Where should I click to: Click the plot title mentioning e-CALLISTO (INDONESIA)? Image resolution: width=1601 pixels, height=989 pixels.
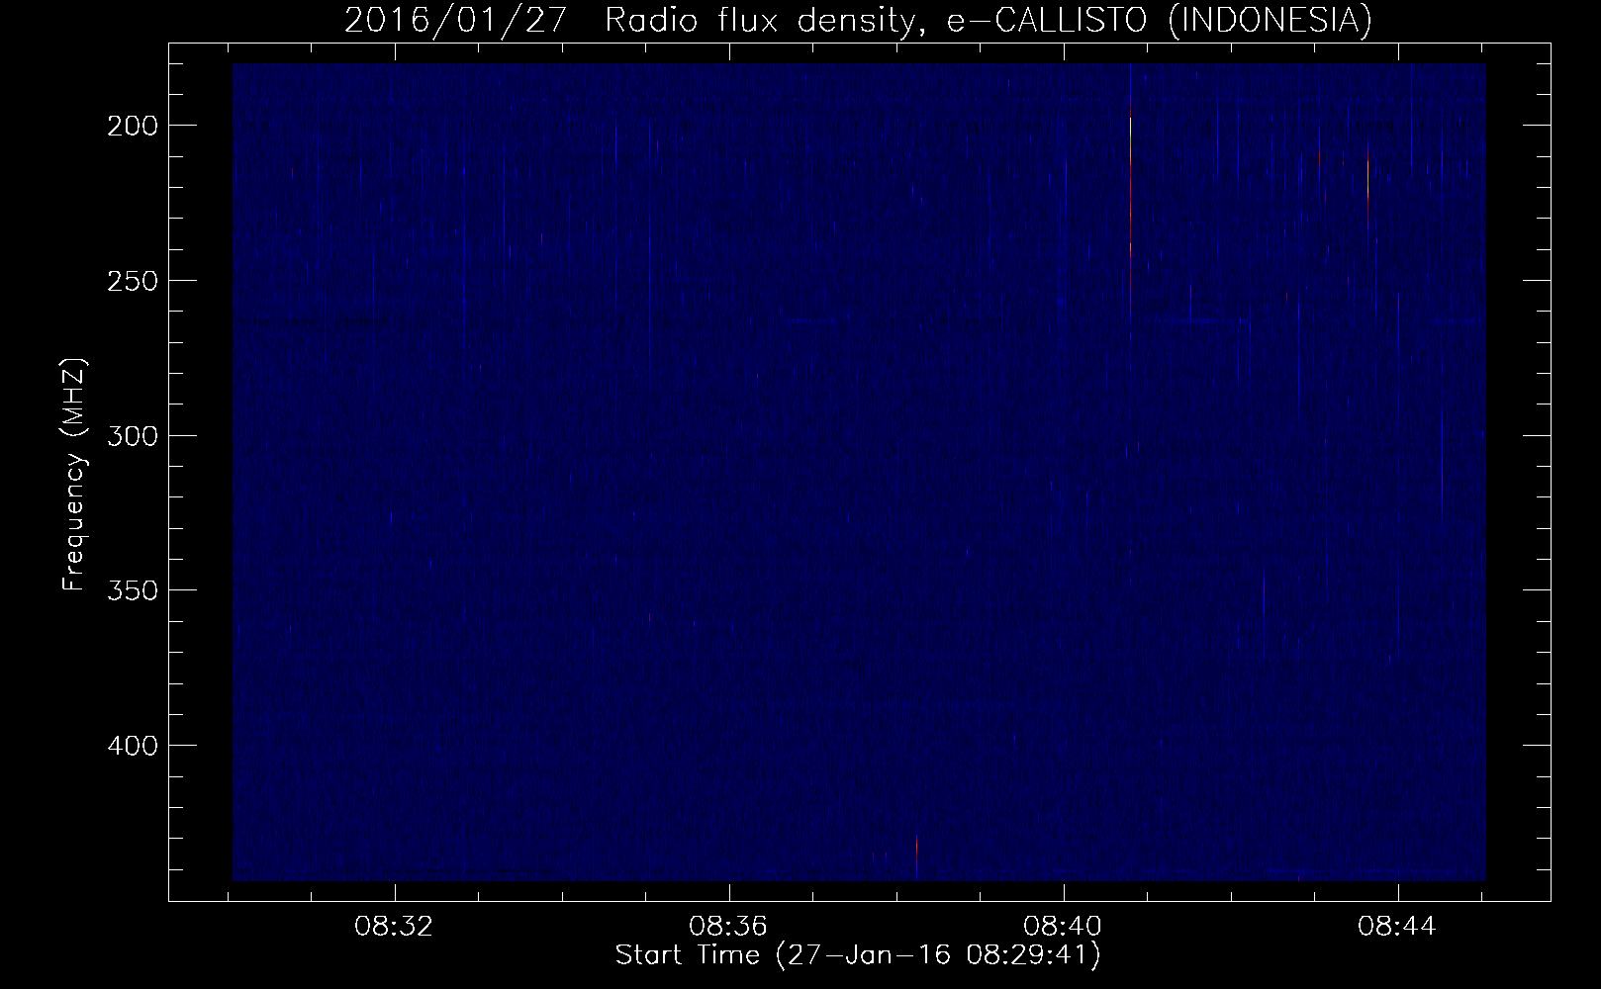coord(858,21)
